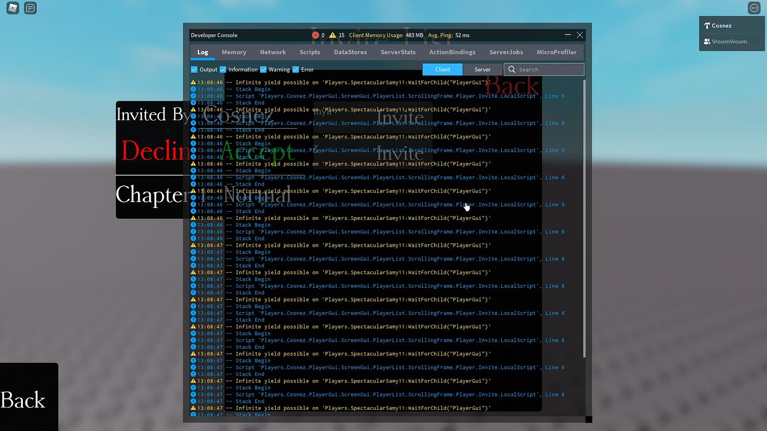
Task: Click the chat transcript icon top-left
Action: [x=29, y=8]
